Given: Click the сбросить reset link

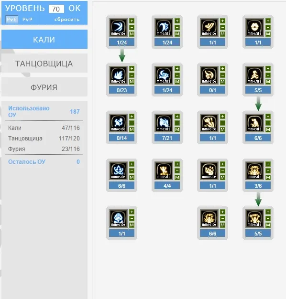Looking at the screenshot, I should point(67,20).
